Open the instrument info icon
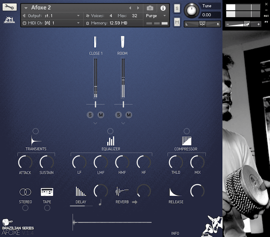270x237 pixels. 163,8
